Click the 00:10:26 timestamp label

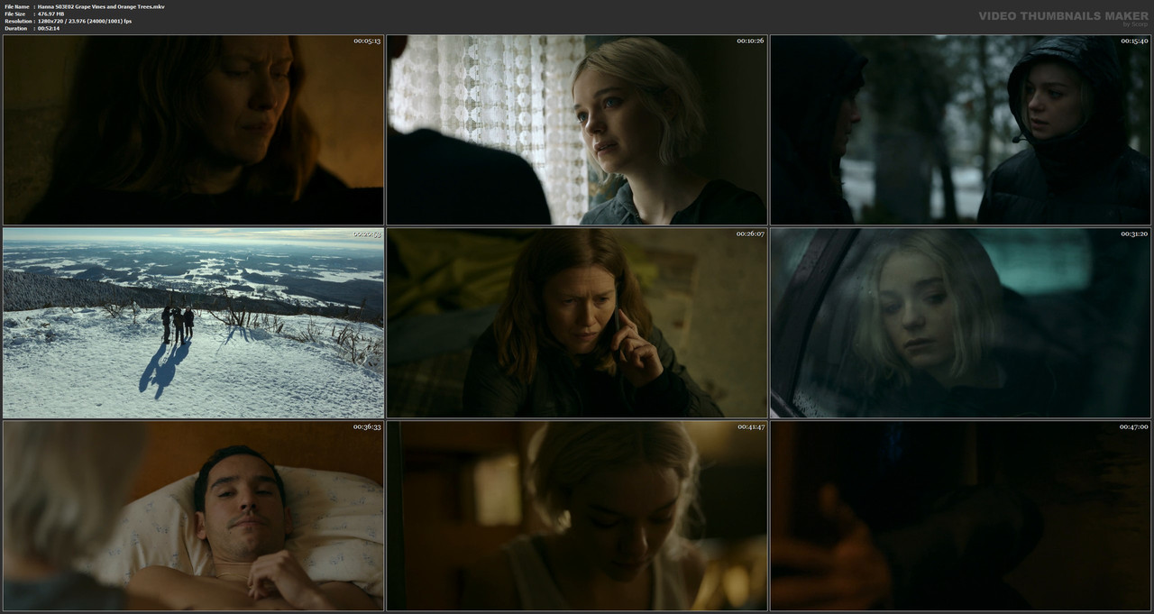point(750,41)
